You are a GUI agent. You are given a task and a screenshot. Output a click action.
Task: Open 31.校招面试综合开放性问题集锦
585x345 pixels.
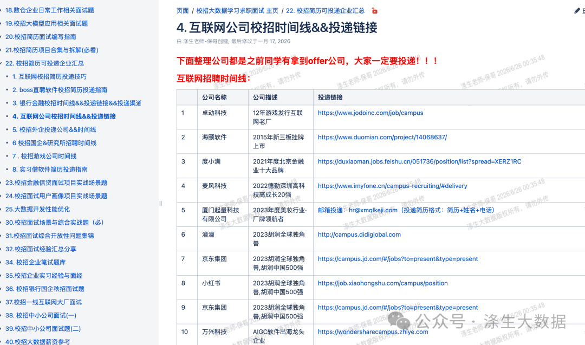50,236
